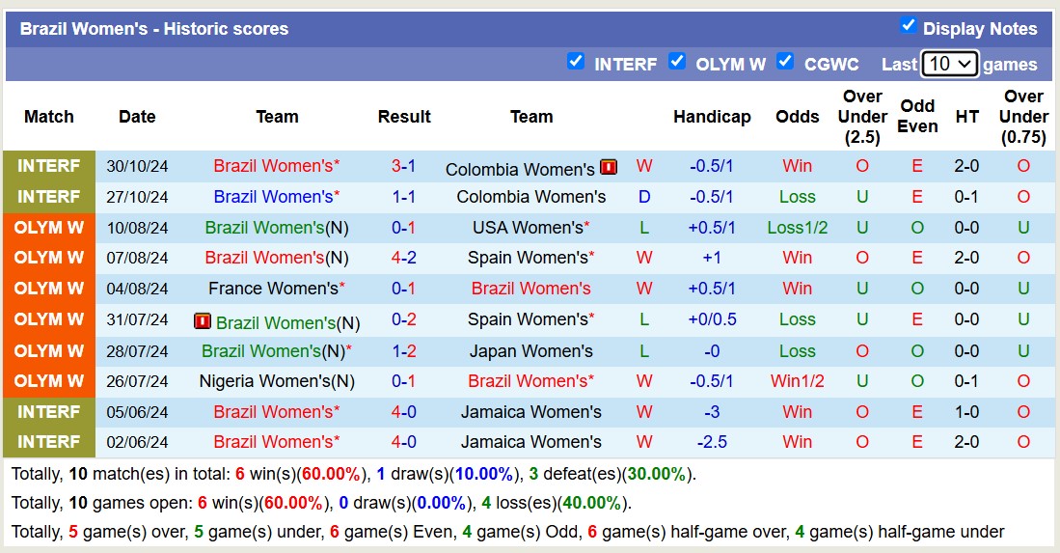Click the Nigeria Women's team link
This screenshot has height=553, width=1060.
[x=276, y=381]
